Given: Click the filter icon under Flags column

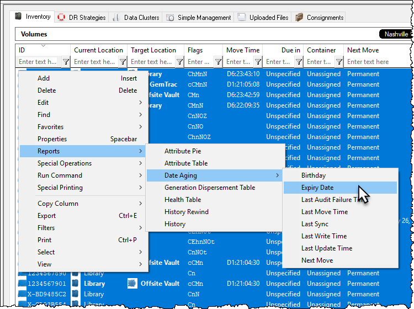Looking at the screenshot, I should point(218,62).
